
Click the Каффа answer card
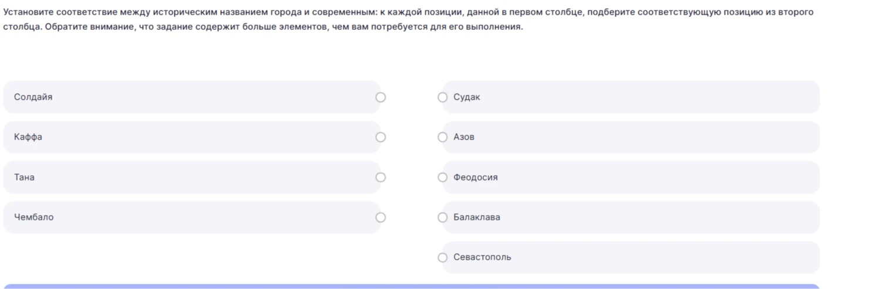(192, 137)
